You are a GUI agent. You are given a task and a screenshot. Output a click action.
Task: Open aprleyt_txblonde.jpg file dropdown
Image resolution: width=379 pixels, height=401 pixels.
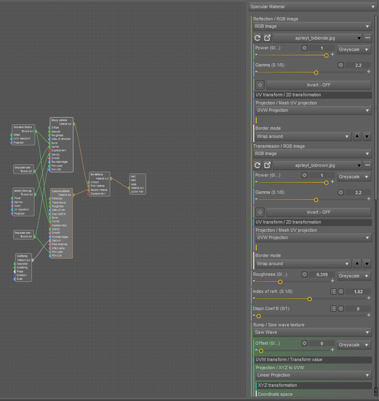click(x=317, y=38)
